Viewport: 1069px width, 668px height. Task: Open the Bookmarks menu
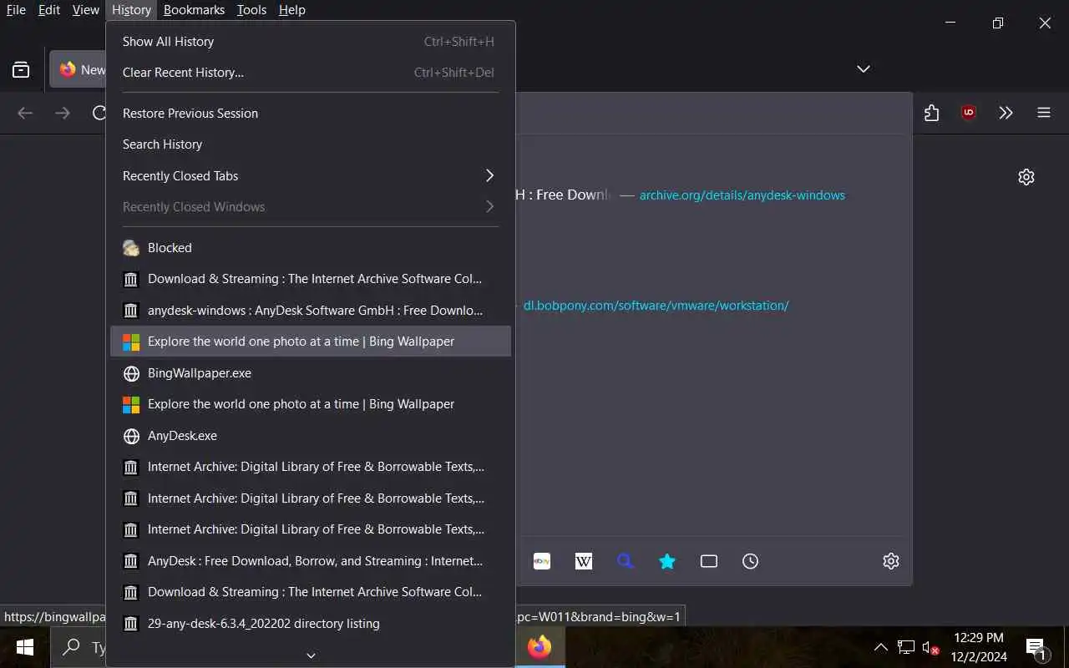pyautogui.click(x=194, y=10)
